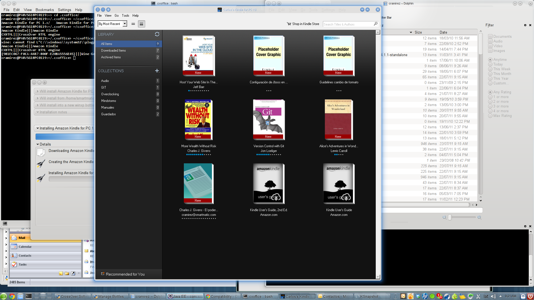The width and height of the screenshot is (534, 300).
Task: Open the Version Control with Git book
Action: point(268,119)
